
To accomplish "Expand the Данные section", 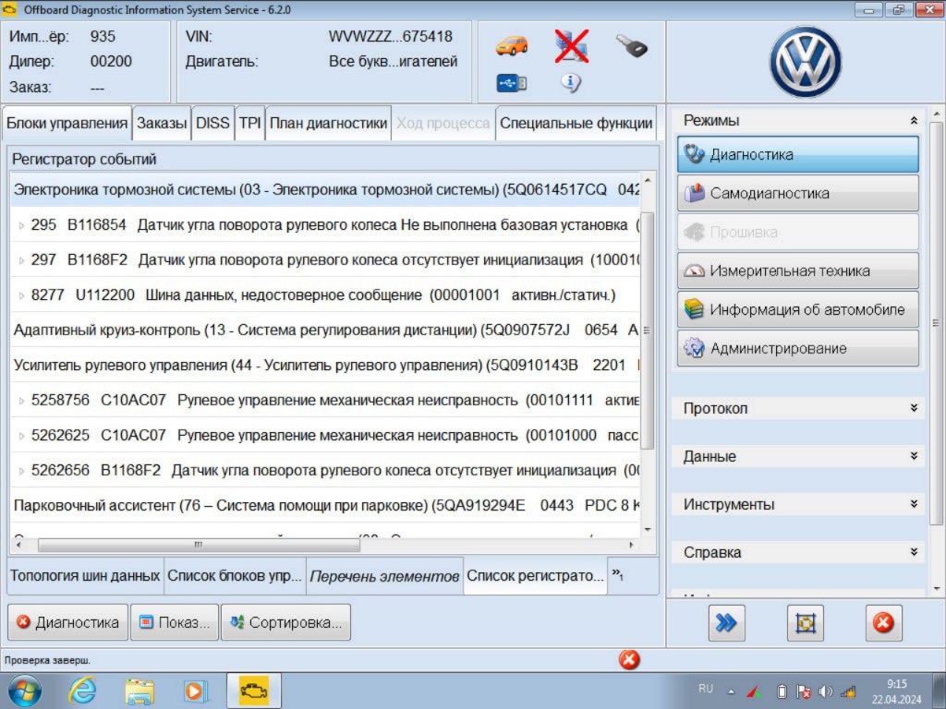I will click(914, 456).
